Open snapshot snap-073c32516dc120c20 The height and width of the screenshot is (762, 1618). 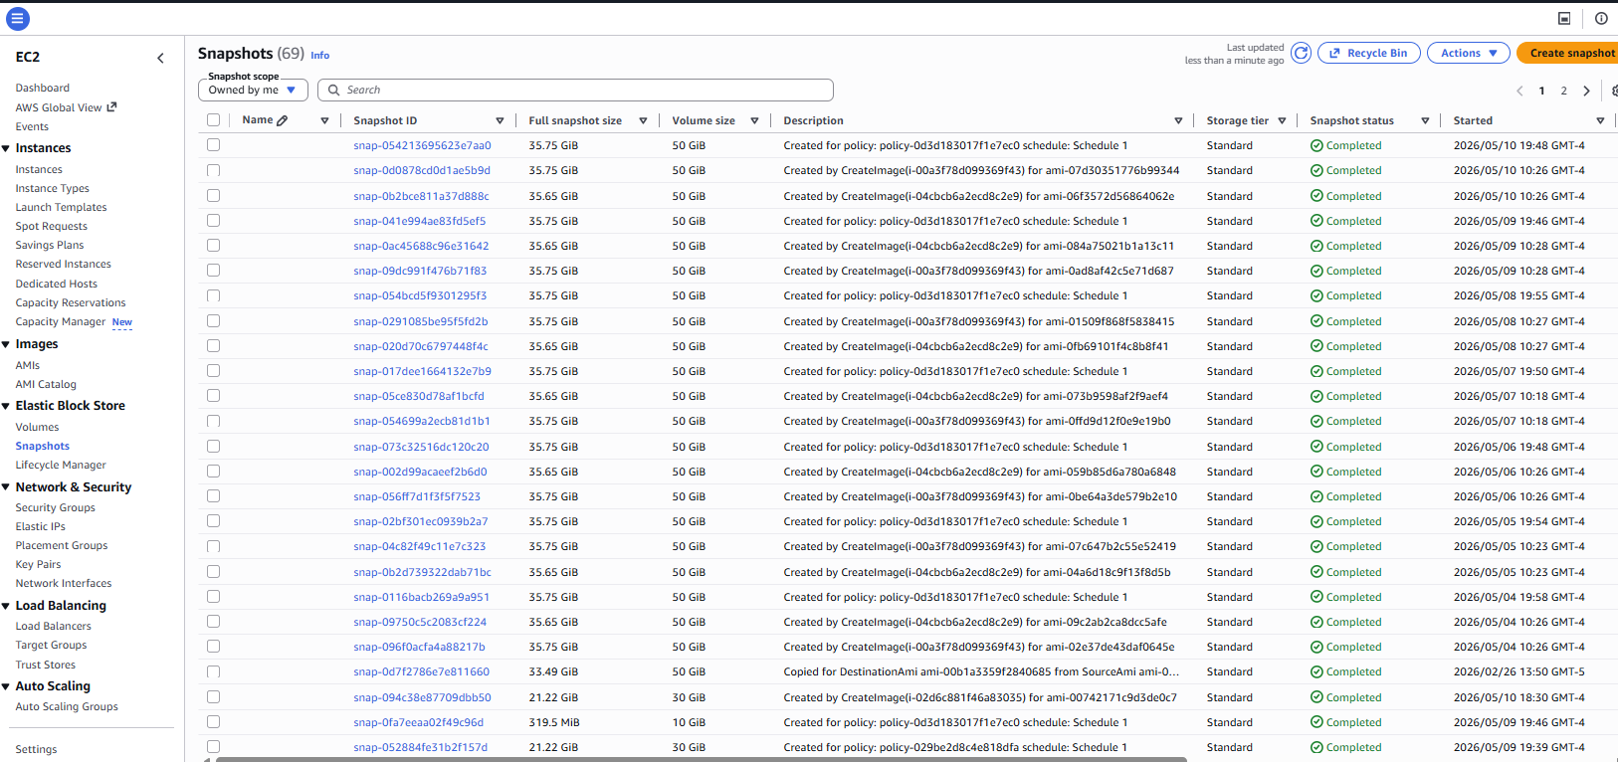[422, 447]
